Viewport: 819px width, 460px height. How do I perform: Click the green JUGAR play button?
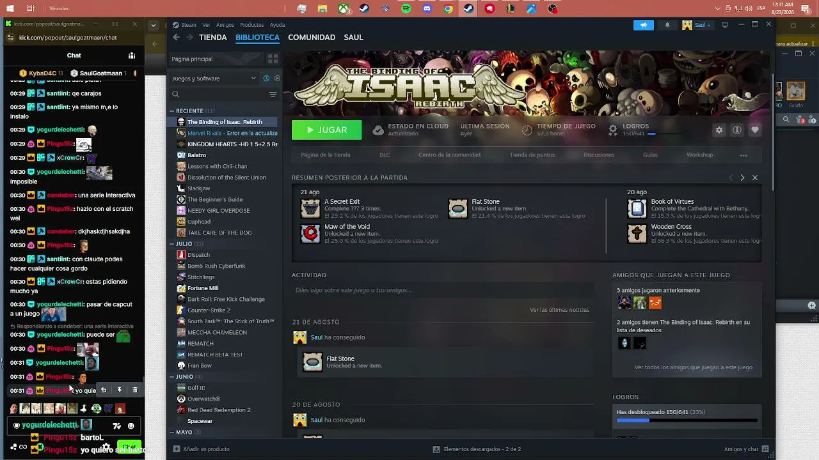tap(326, 130)
